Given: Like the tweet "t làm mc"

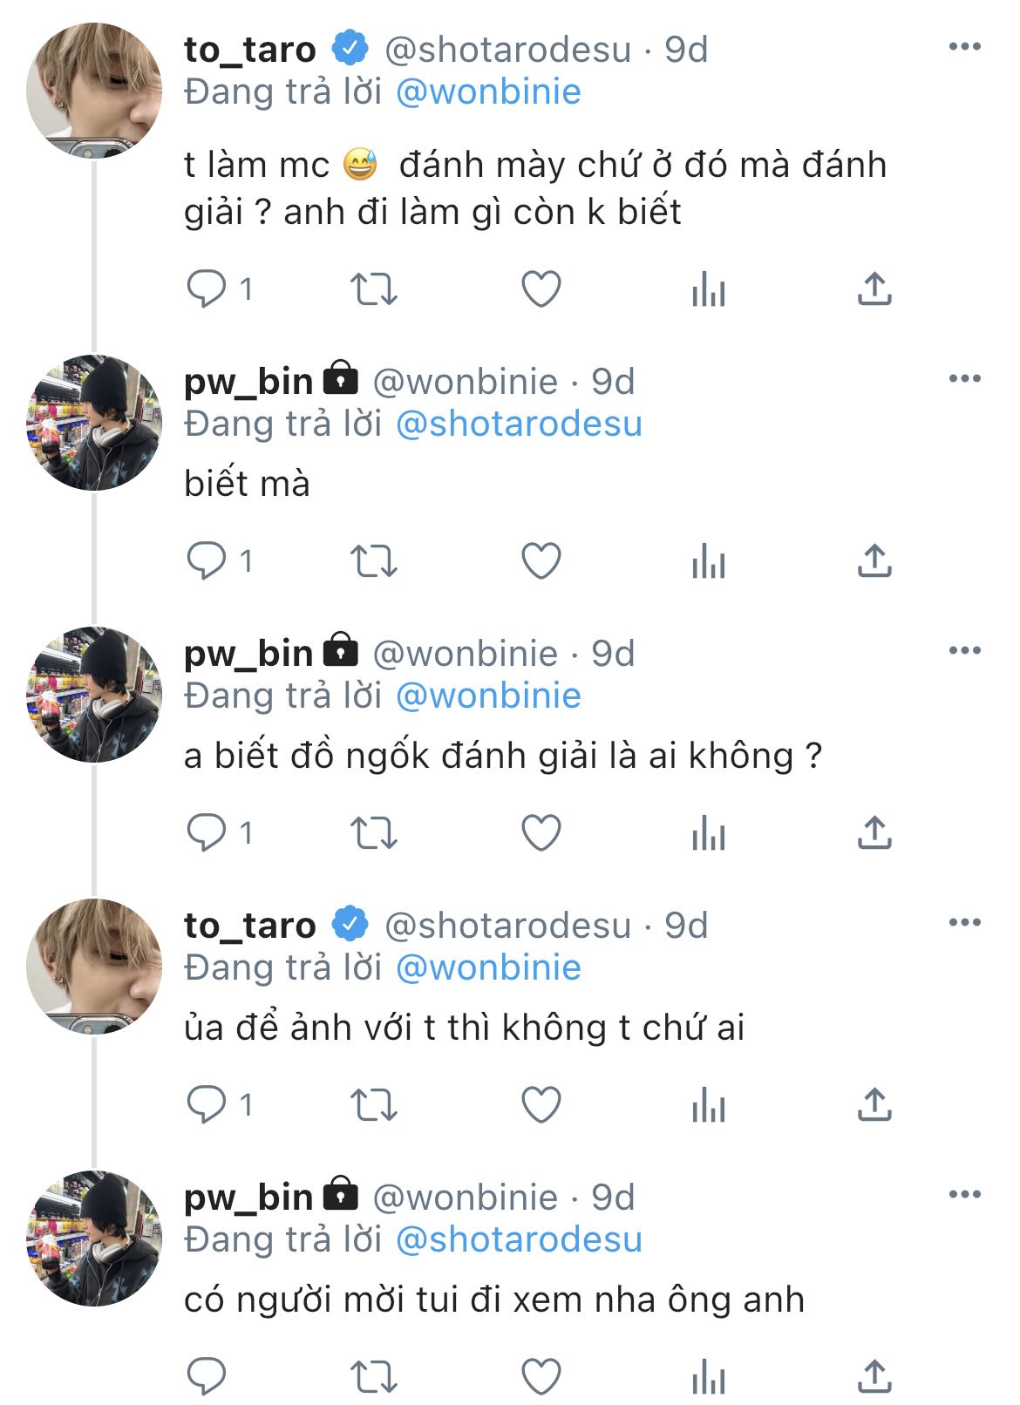Looking at the screenshot, I should tap(541, 289).
